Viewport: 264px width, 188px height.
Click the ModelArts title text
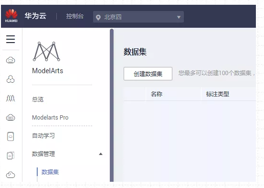[x=47, y=71]
